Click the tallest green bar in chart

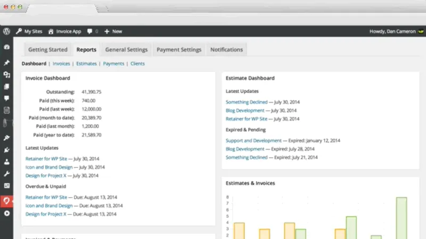pyautogui.click(x=402, y=218)
